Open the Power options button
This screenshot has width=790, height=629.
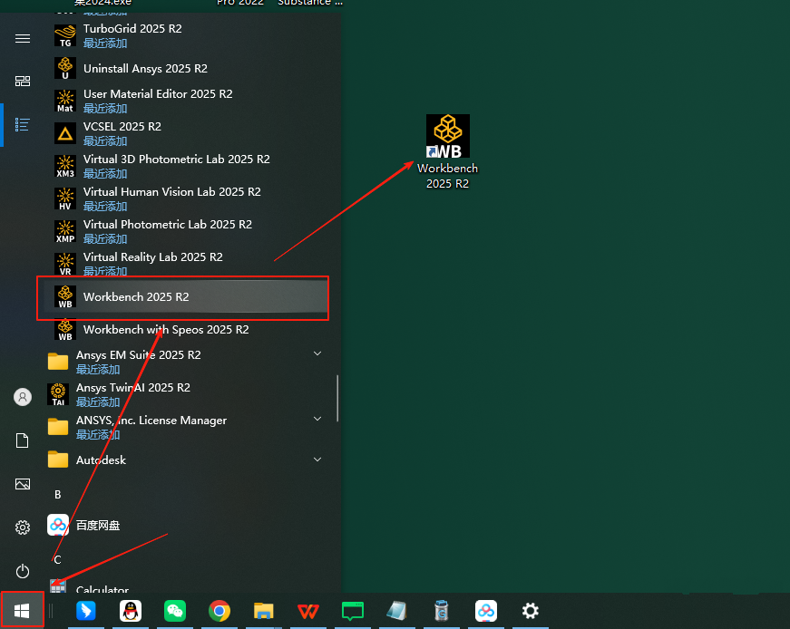click(23, 570)
